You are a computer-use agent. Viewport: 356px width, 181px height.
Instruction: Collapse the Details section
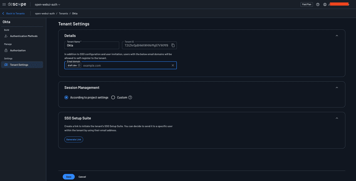point(337,36)
